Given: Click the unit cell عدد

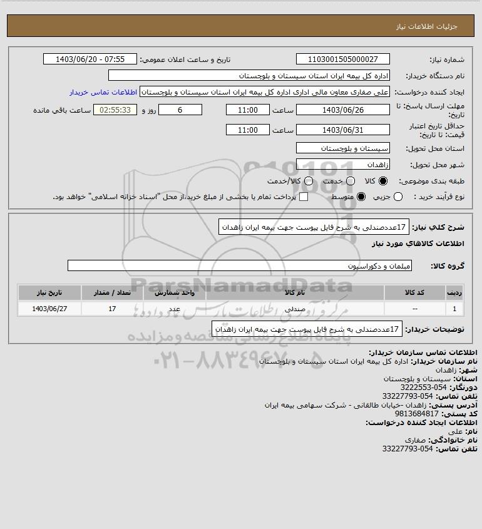Looking at the screenshot, I should point(175,309).
